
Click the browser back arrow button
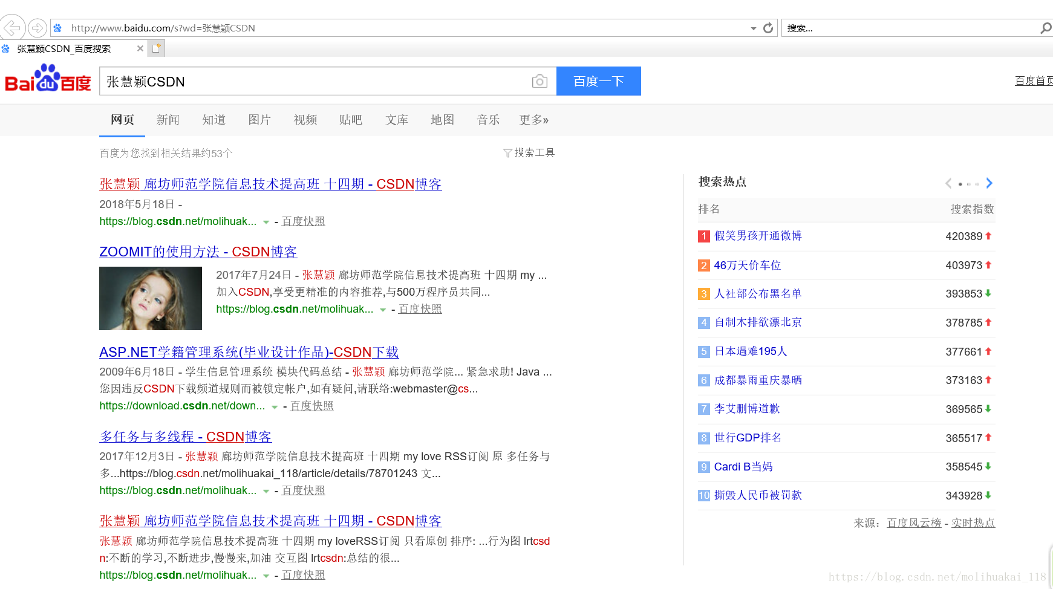[12, 28]
